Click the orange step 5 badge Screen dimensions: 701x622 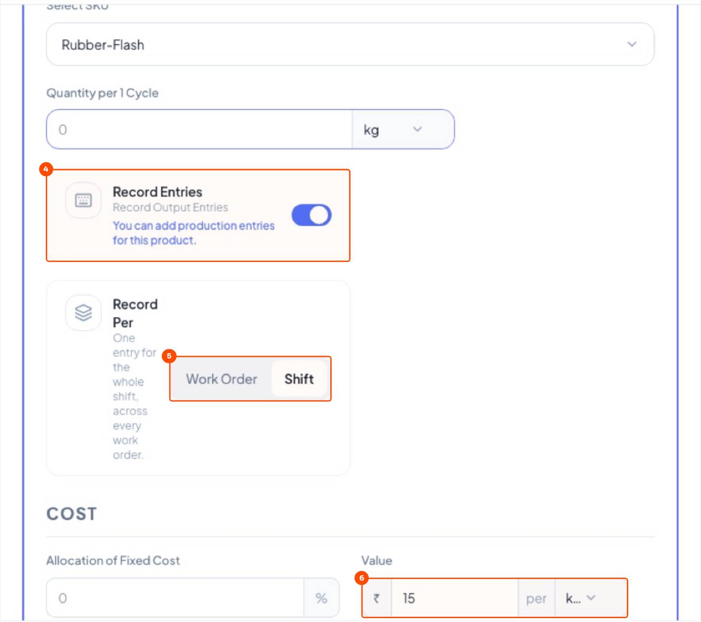pos(169,356)
